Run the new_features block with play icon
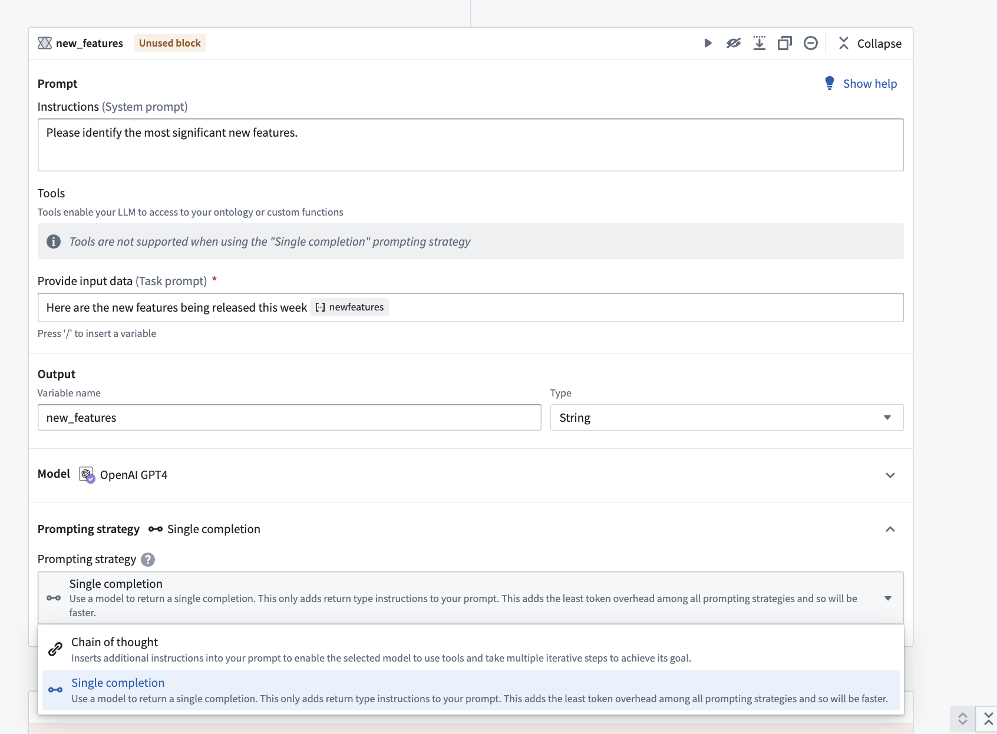This screenshot has height=734, width=997. [x=708, y=43]
